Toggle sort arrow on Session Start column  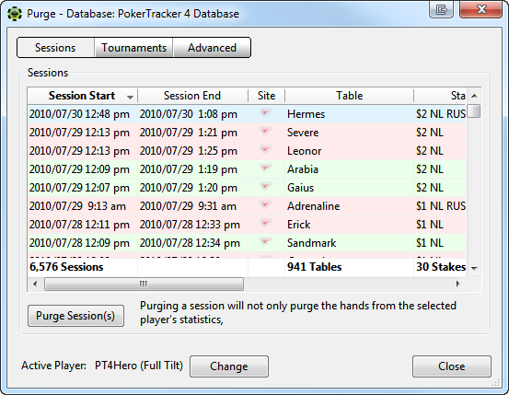130,97
